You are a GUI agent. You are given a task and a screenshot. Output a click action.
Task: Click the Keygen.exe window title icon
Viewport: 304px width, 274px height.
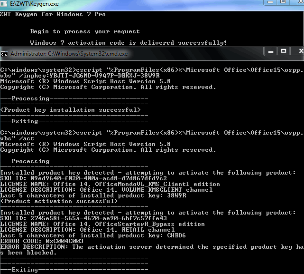(3, 3)
